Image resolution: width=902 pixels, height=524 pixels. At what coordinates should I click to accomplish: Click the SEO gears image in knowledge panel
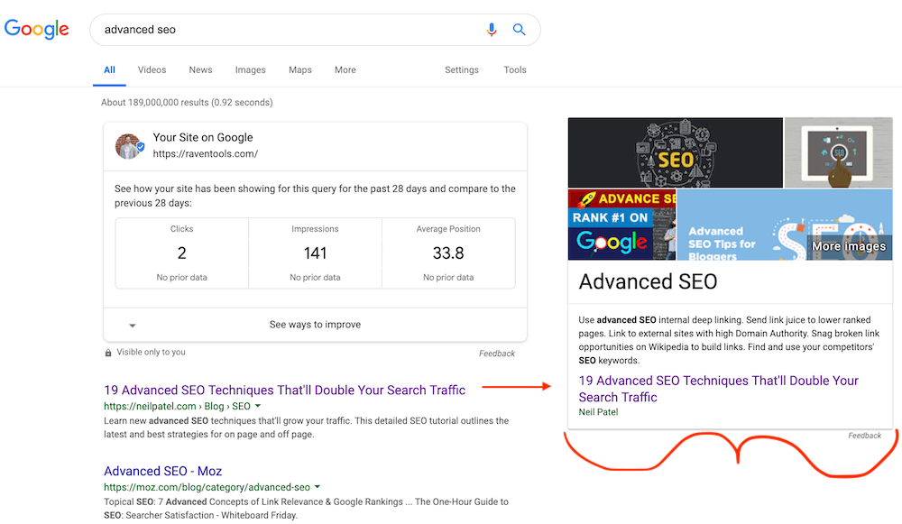(675, 152)
